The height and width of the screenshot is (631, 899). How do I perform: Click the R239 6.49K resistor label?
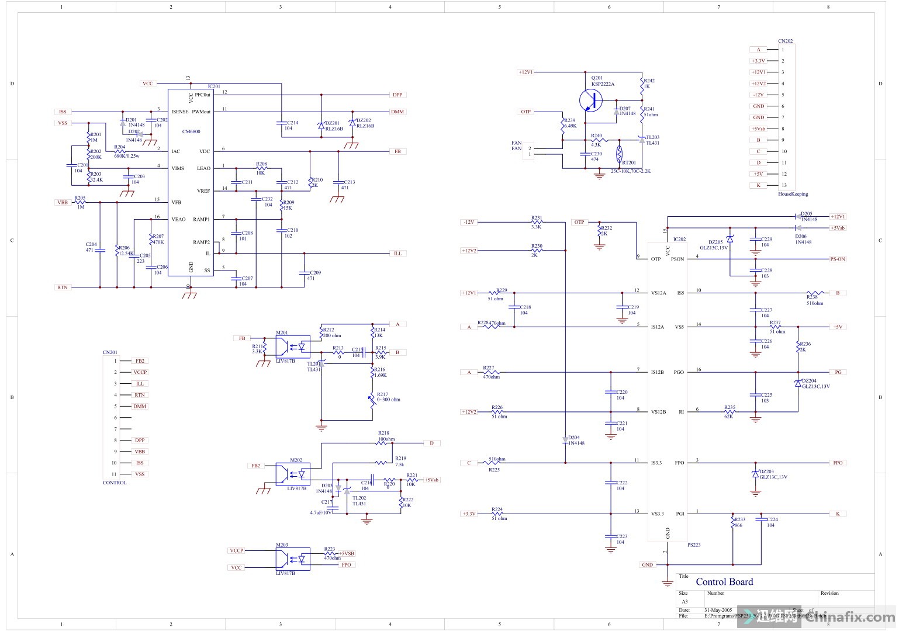570,123
